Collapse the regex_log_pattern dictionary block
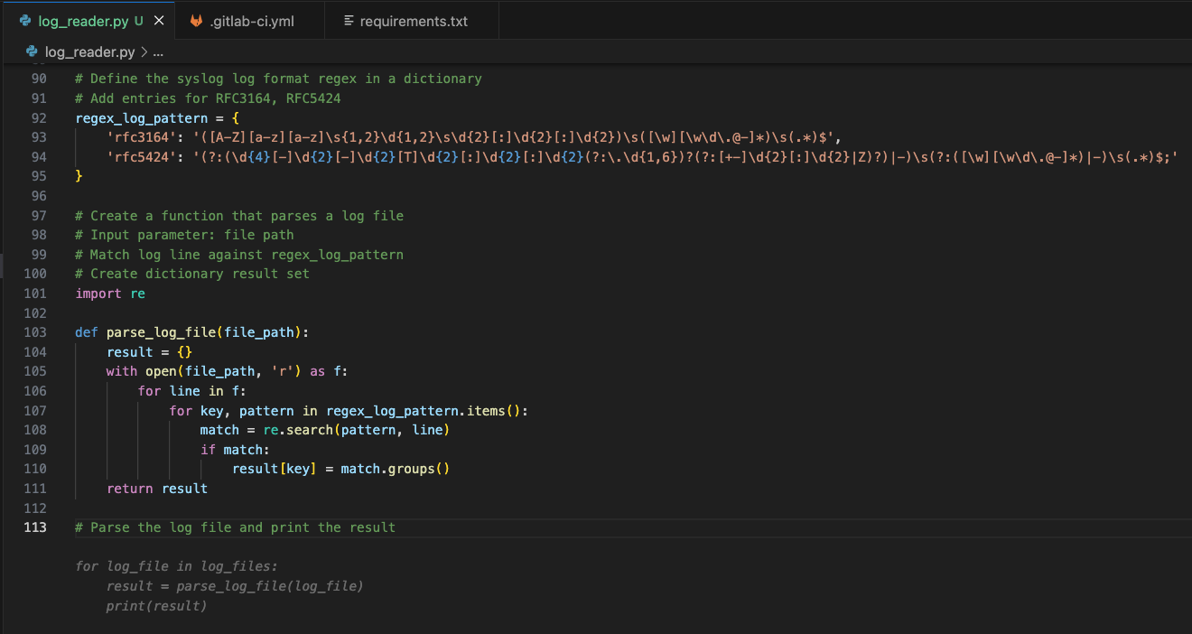Image resolution: width=1192 pixels, height=634 pixels. tap(57, 117)
